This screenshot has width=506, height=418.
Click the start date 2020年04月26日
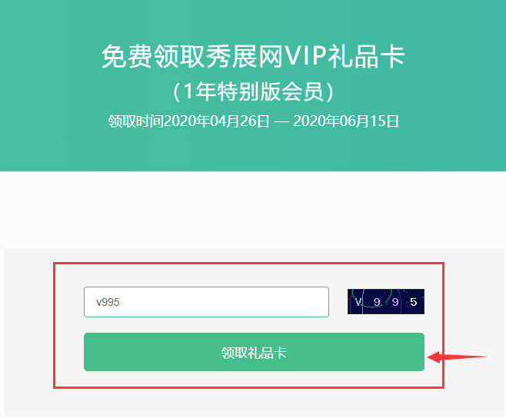point(217,121)
